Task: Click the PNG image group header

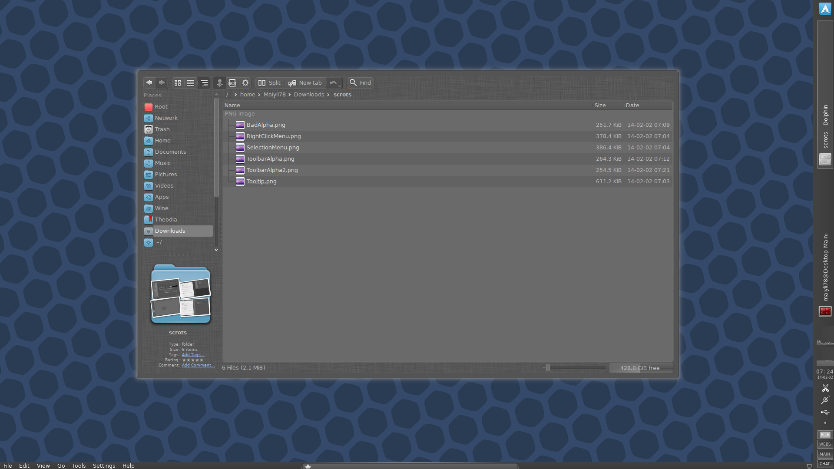Action: click(240, 113)
